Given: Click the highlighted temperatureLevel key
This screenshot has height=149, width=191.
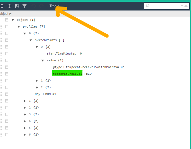Looking at the screenshot, I should (67, 74).
